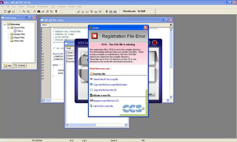Close the Error dialog
The width and height of the screenshot is (237, 142).
point(145,28)
